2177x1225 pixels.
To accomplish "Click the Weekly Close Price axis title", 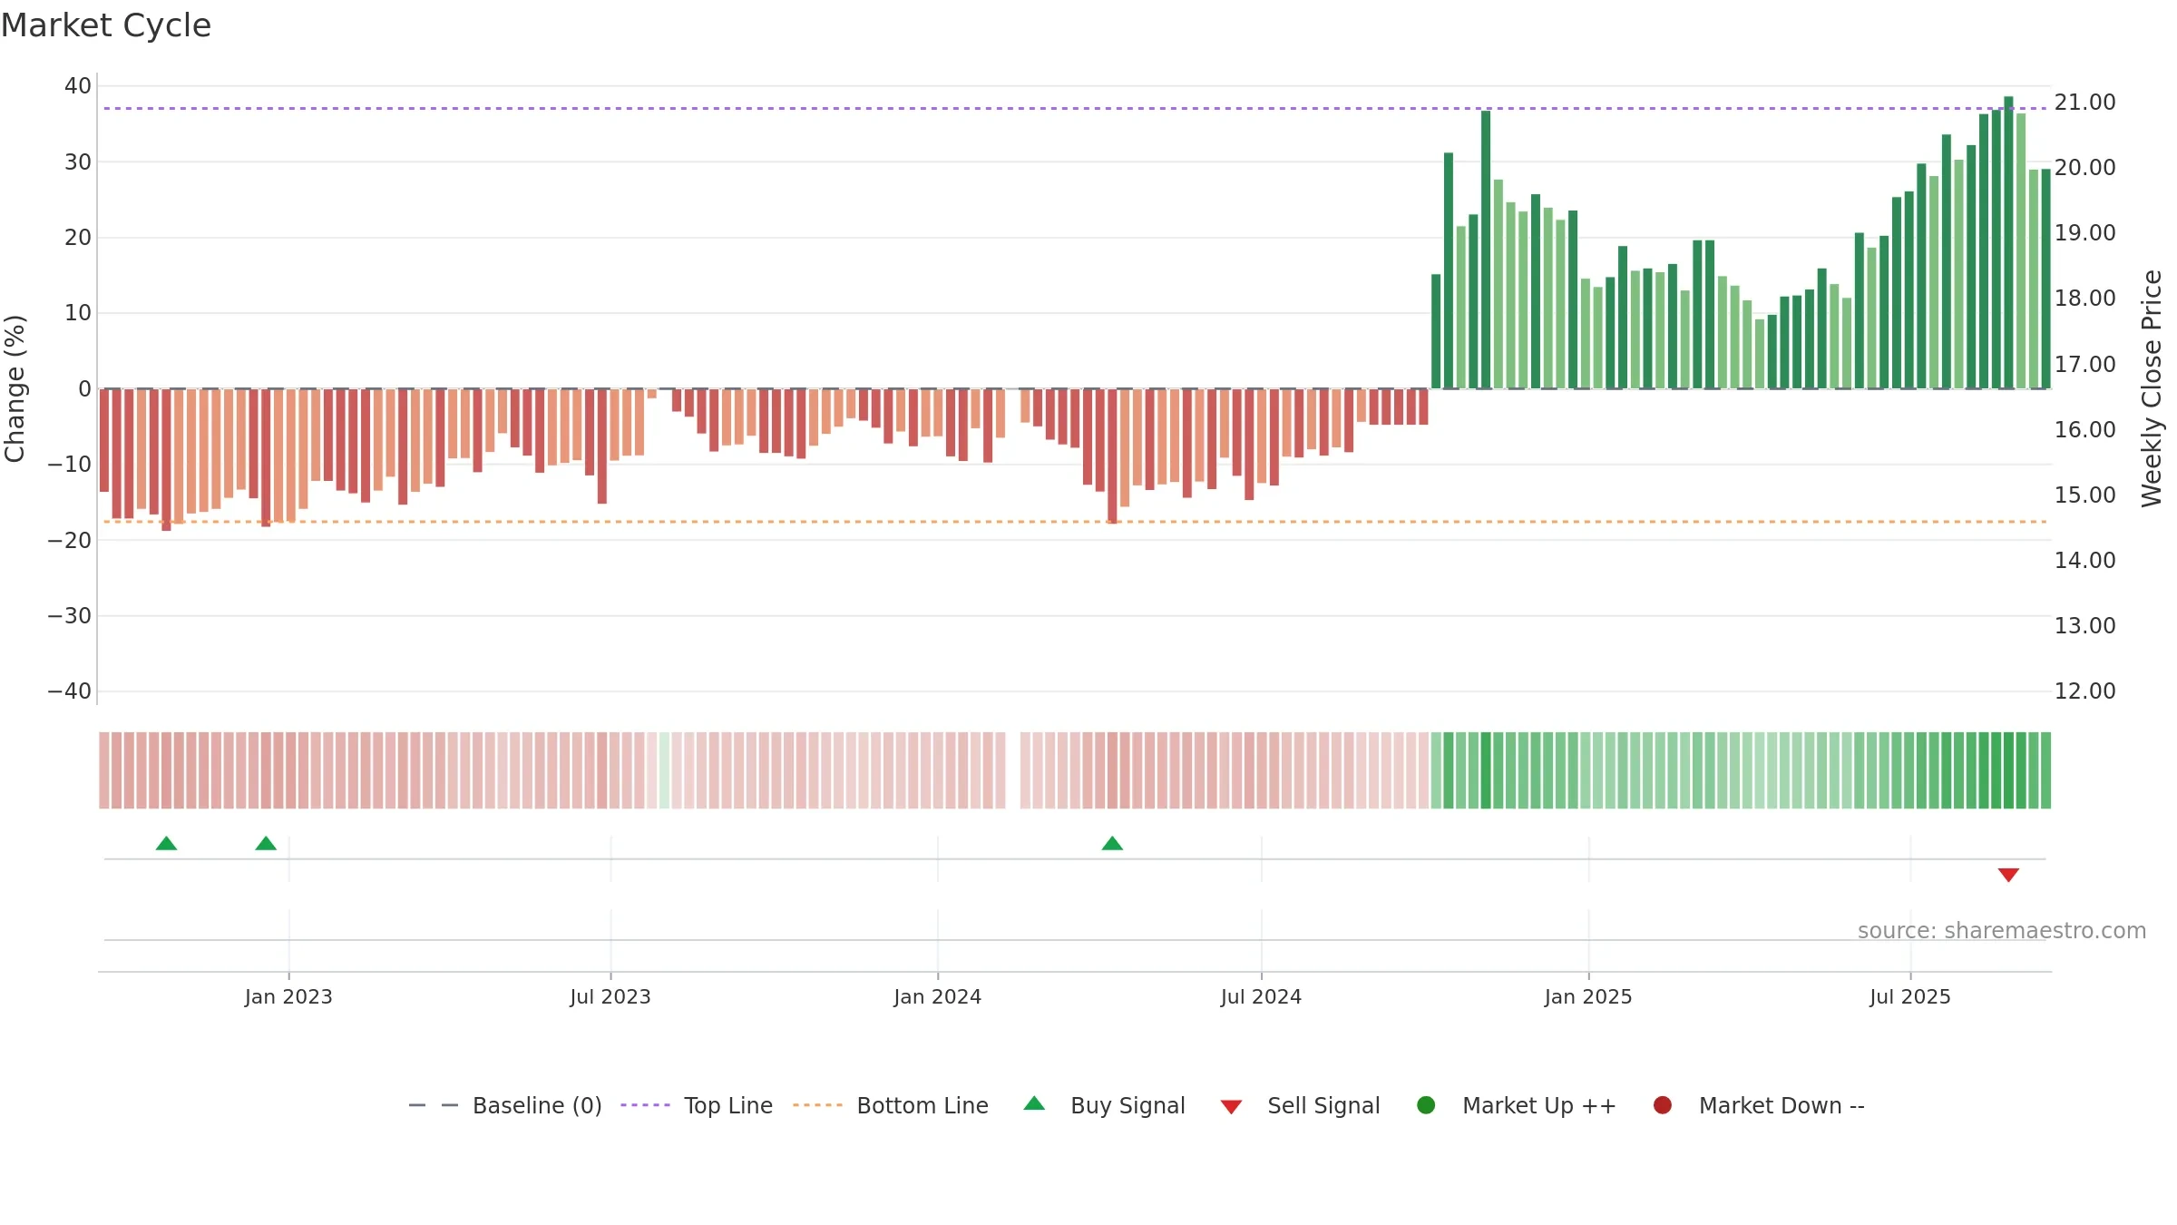I will coord(2152,388).
